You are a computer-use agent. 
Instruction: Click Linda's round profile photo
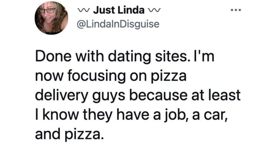(x=51, y=18)
